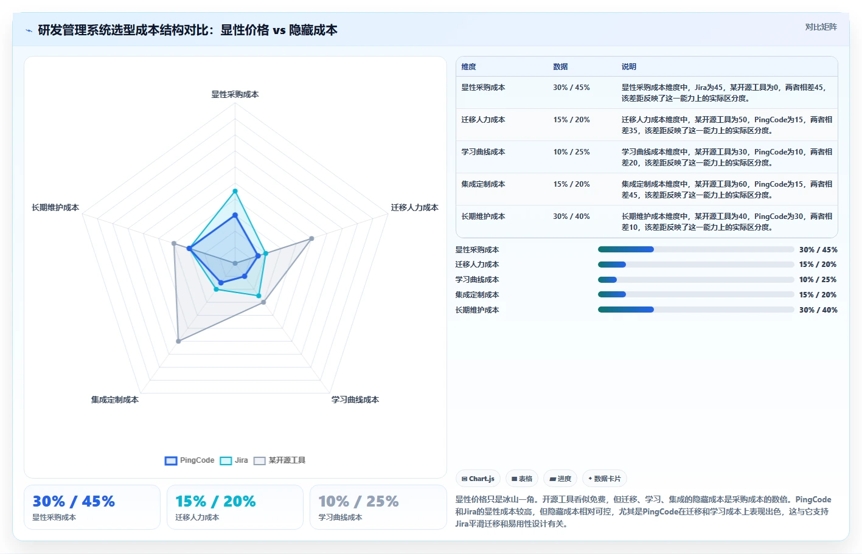Click the 对比矩阵 label in the header

coord(821,27)
